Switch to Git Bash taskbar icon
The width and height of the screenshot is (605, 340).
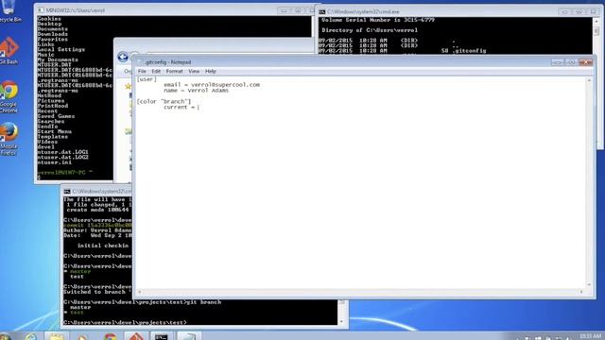click(136, 336)
